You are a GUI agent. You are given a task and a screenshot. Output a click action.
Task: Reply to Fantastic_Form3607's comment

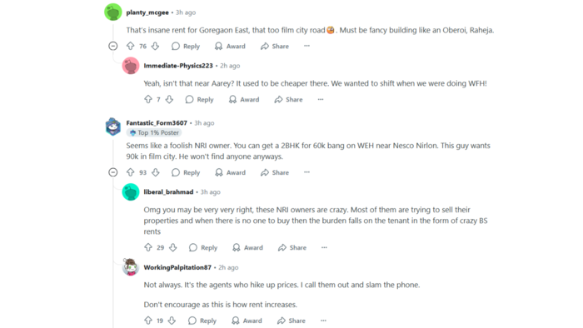coord(186,172)
